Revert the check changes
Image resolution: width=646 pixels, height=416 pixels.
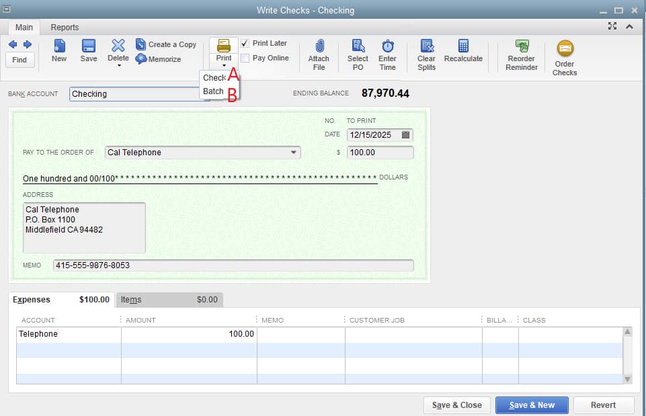tap(603, 405)
